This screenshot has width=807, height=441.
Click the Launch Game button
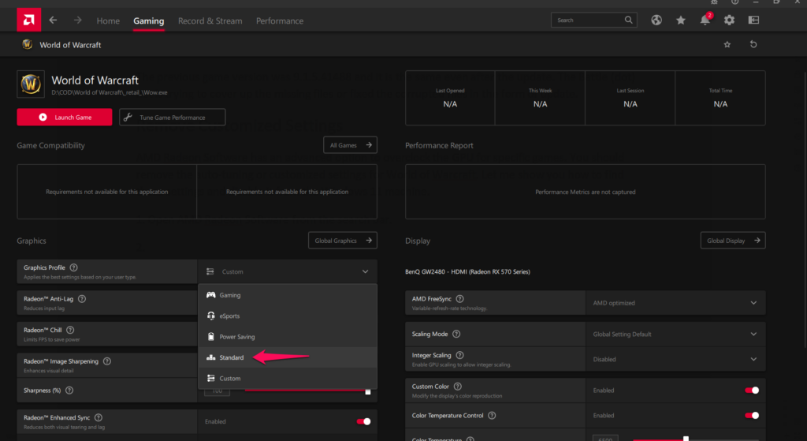click(65, 117)
